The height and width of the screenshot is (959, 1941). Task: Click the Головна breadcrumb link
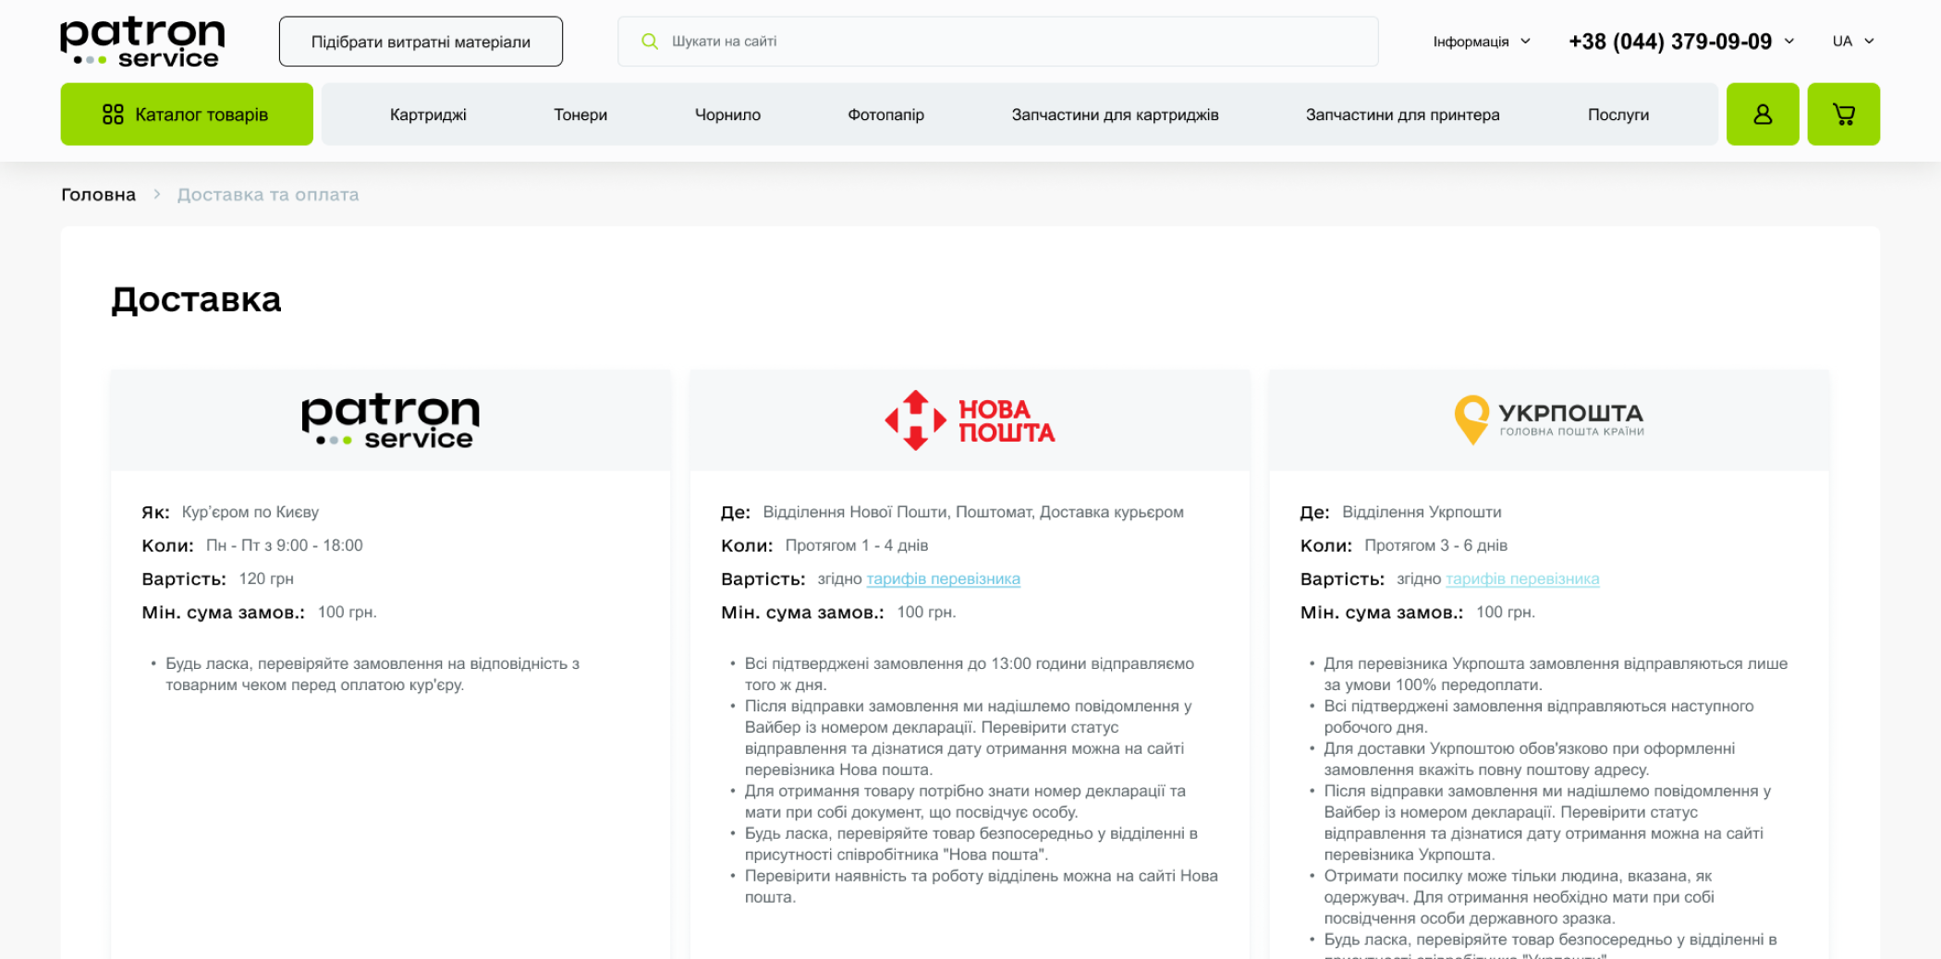(x=98, y=195)
